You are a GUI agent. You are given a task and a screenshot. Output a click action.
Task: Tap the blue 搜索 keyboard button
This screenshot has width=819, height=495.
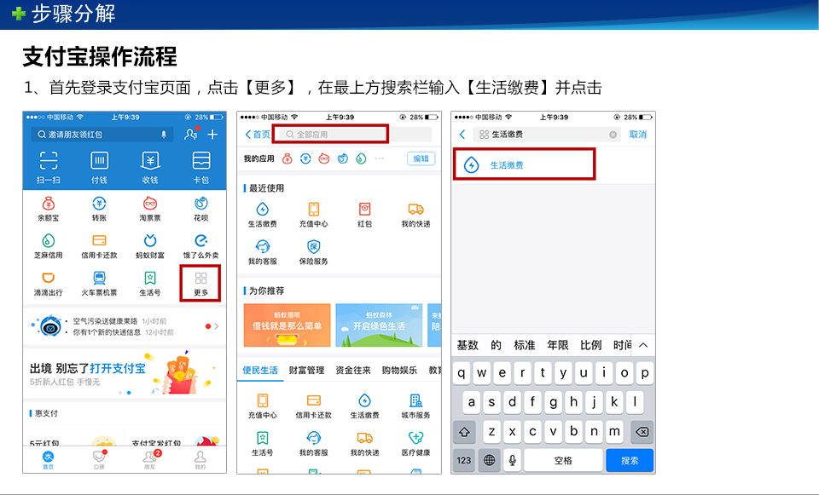click(x=630, y=461)
